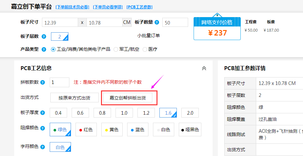Collapse the PCB工艺信息 panel
This screenshot has width=303, height=156.
point(204,68)
